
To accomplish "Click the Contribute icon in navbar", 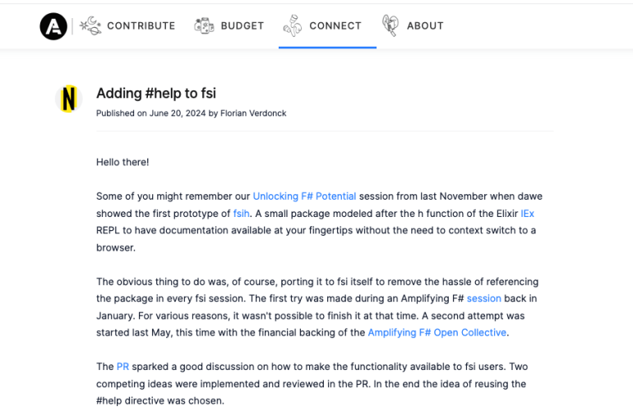I will click(90, 25).
